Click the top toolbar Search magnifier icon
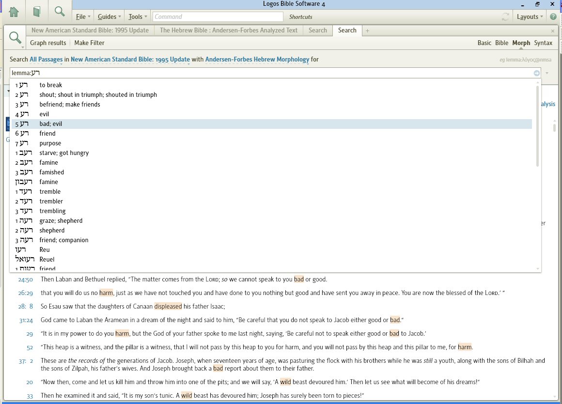 tap(60, 12)
